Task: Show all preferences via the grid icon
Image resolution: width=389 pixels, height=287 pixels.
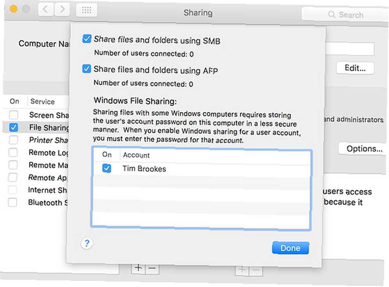Action: point(87,10)
